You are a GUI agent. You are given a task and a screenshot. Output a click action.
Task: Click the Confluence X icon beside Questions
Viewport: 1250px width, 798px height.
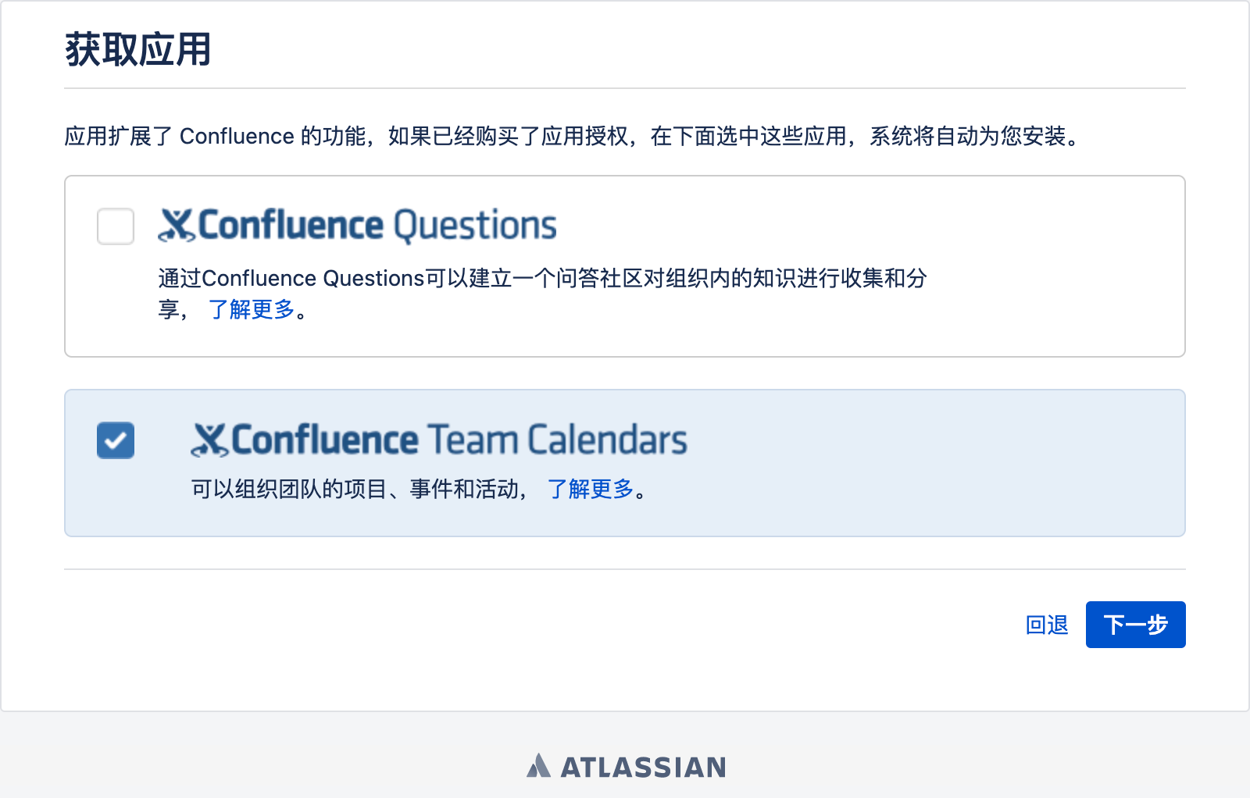(x=177, y=226)
